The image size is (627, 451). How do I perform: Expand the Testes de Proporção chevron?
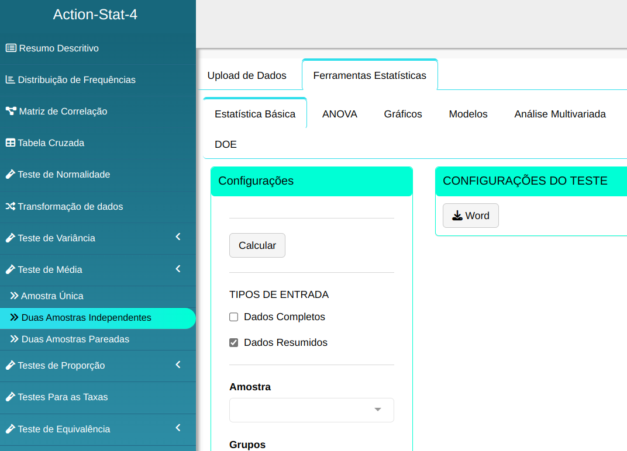coord(178,365)
